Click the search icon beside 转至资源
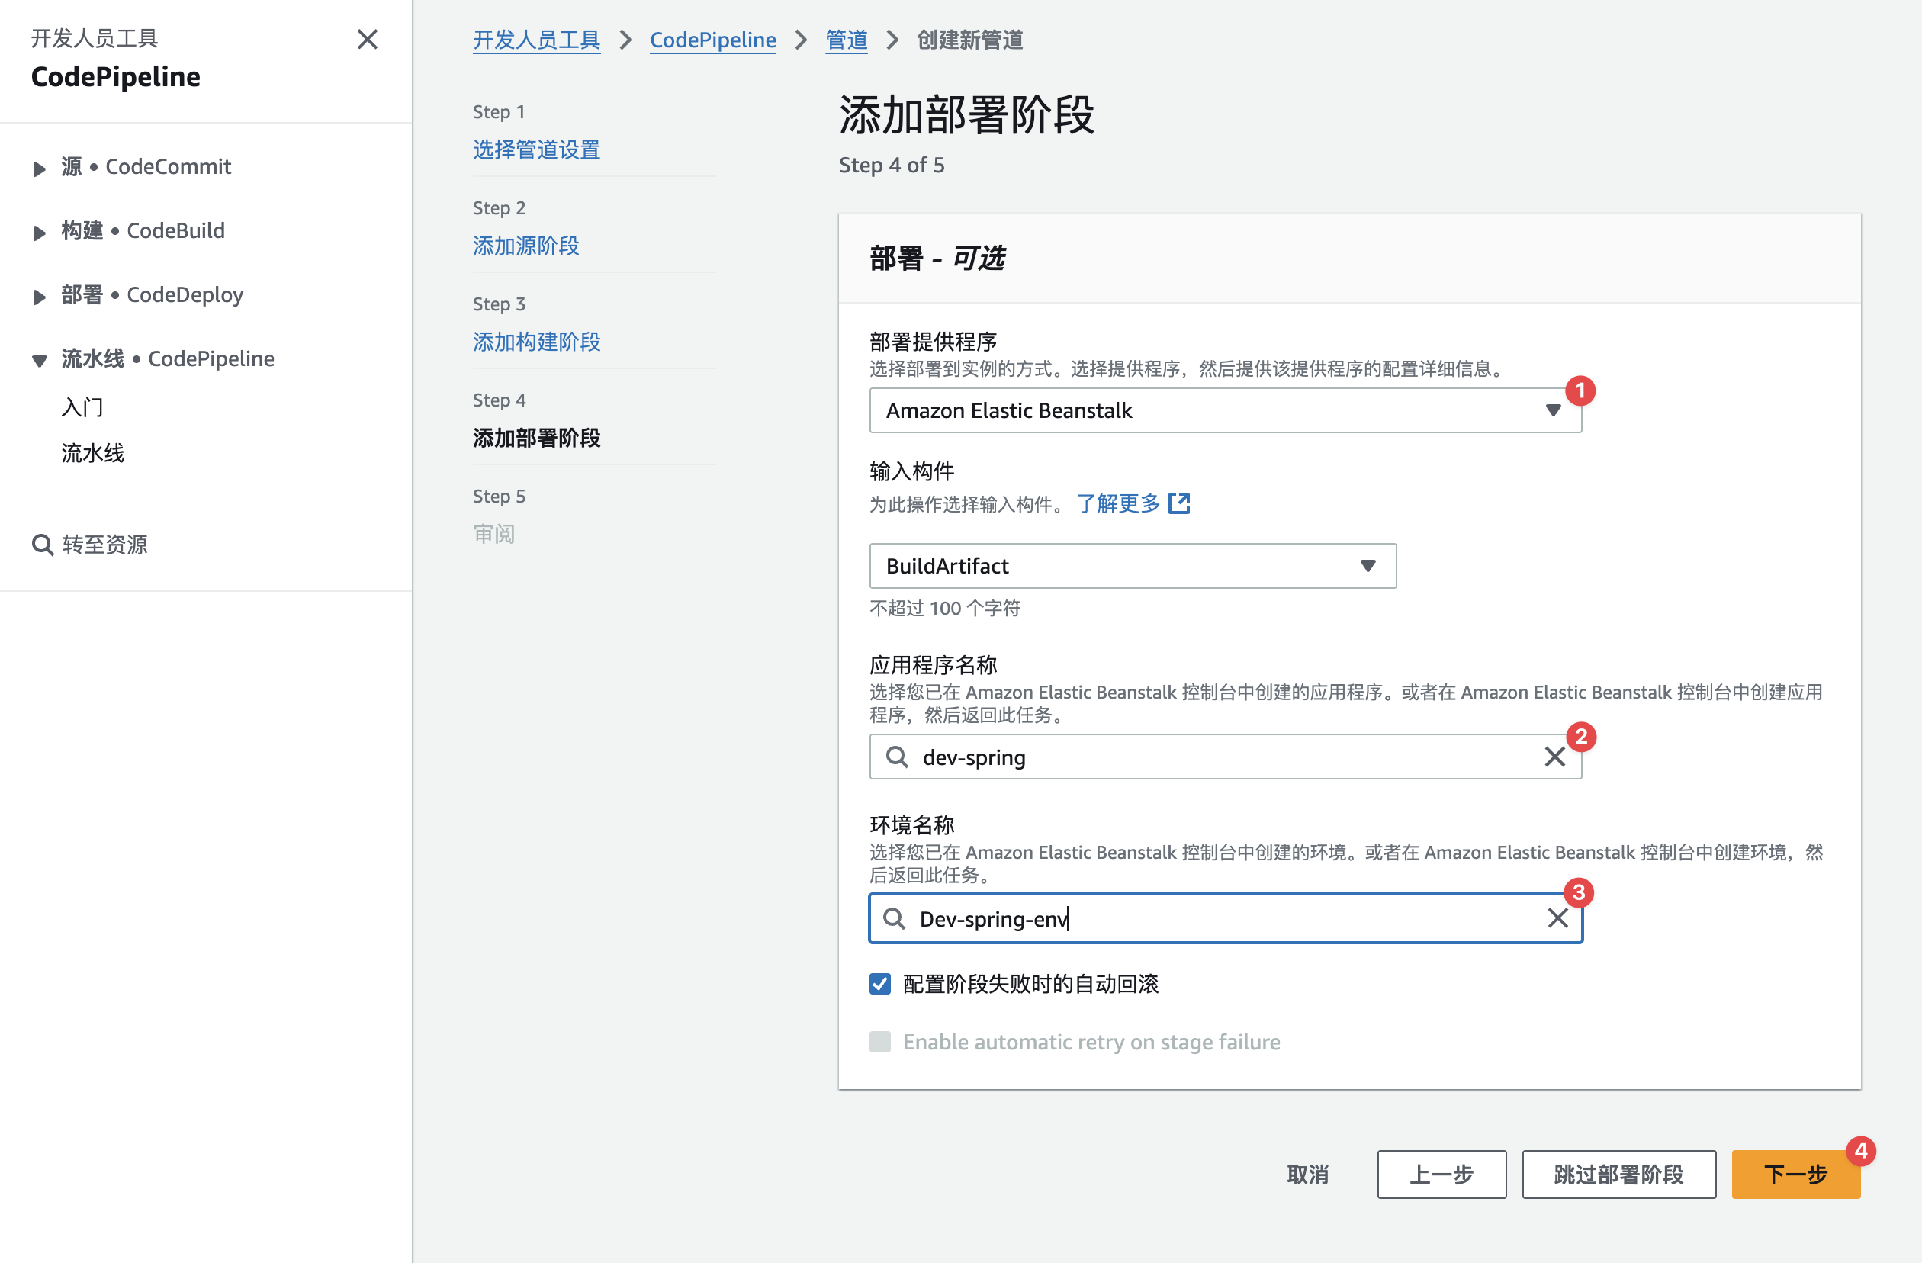 [42, 545]
